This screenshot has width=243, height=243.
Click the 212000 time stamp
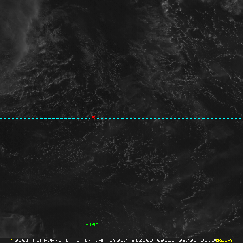click(x=142, y=240)
